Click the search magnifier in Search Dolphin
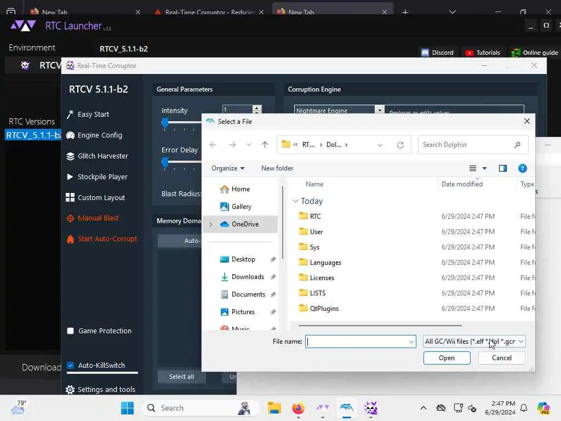The width and height of the screenshot is (561, 421). coord(517,145)
